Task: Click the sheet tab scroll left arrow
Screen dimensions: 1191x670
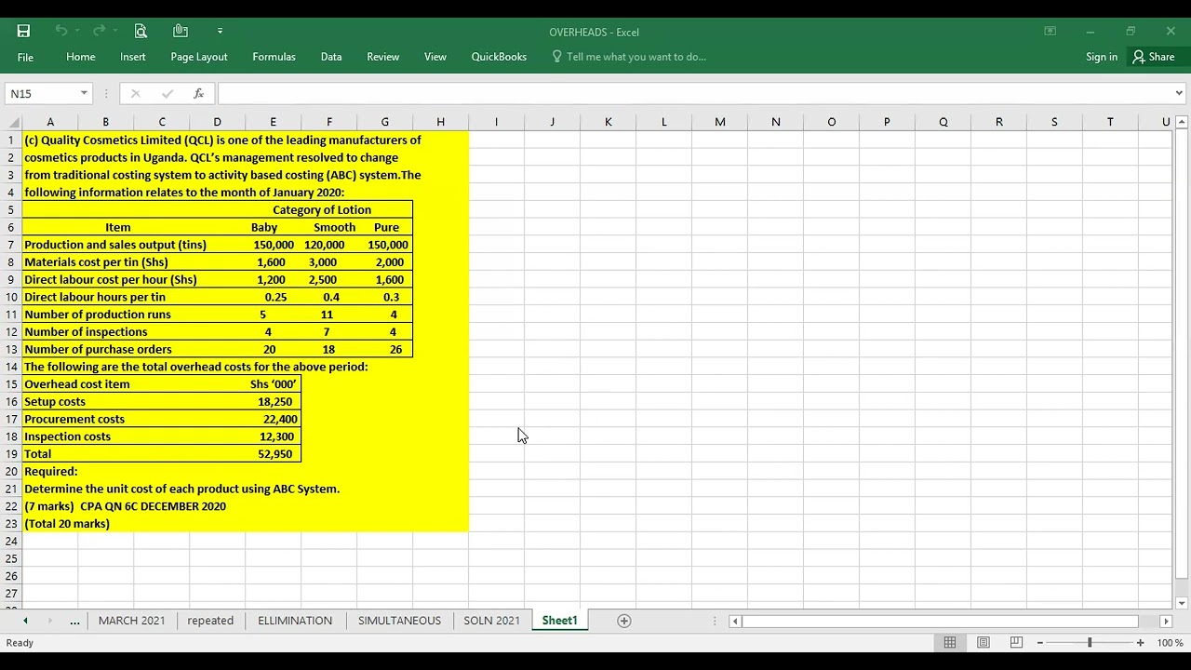Action: tap(25, 621)
